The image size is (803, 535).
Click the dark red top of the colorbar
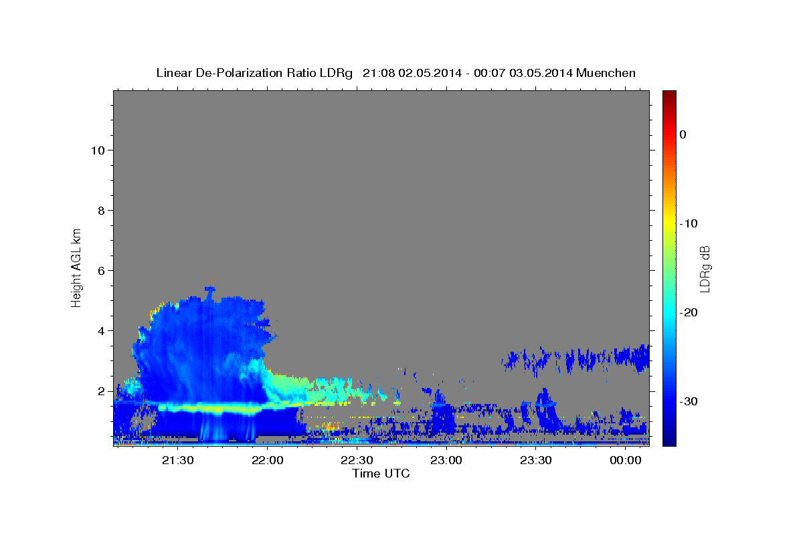(669, 95)
